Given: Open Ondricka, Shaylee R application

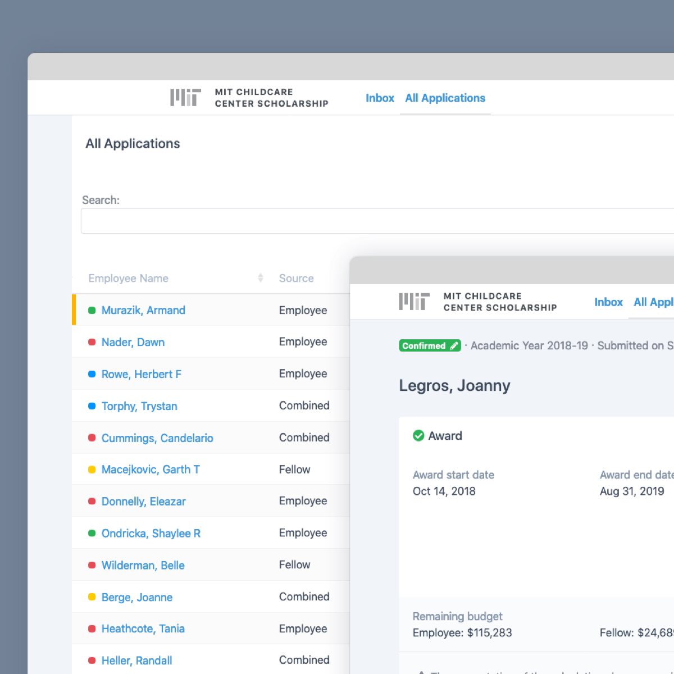Looking at the screenshot, I should [151, 534].
